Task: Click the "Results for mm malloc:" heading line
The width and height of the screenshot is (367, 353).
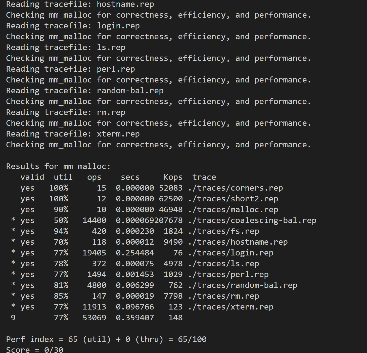Action: pos(58,166)
